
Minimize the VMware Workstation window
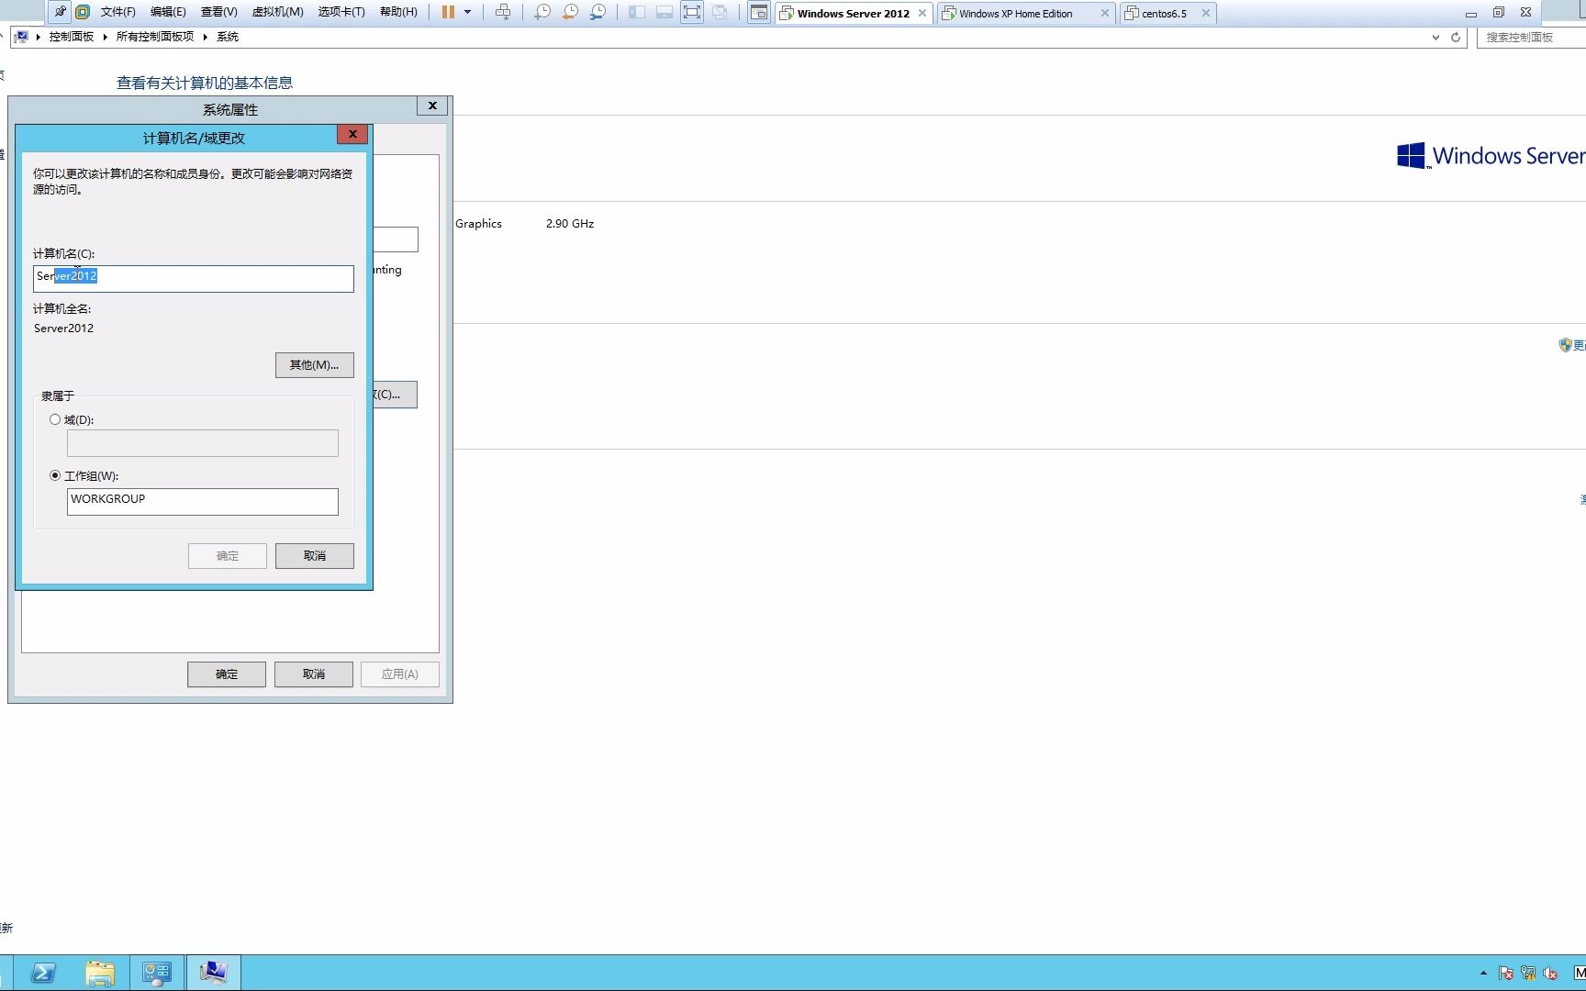tap(1471, 13)
